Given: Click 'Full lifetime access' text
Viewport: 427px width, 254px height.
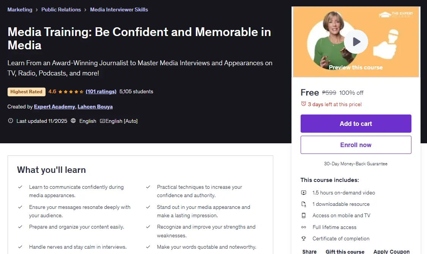Looking at the screenshot, I should 334,227.
